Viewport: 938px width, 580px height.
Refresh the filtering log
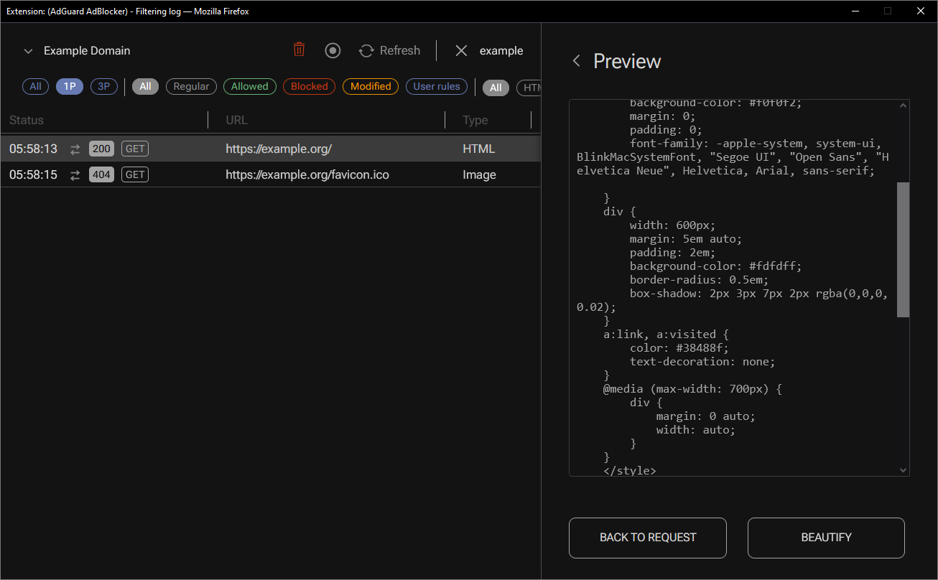pyautogui.click(x=389, y=50)
